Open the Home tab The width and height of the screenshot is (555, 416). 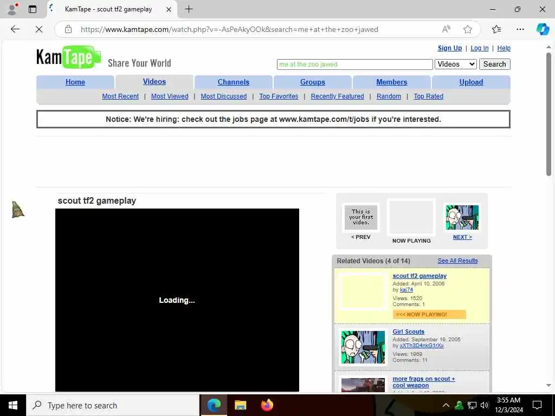click(x=75, y=82)
